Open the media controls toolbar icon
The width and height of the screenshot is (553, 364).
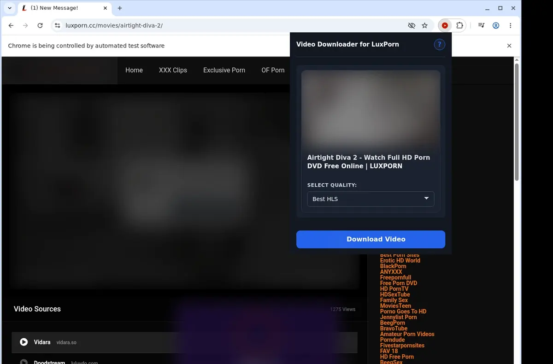pos(481,26)
